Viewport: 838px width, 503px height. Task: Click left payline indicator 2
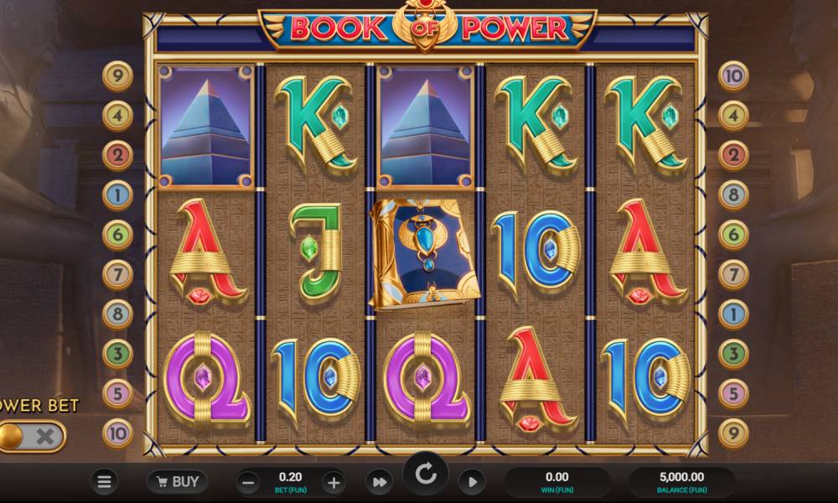(117, 155)
